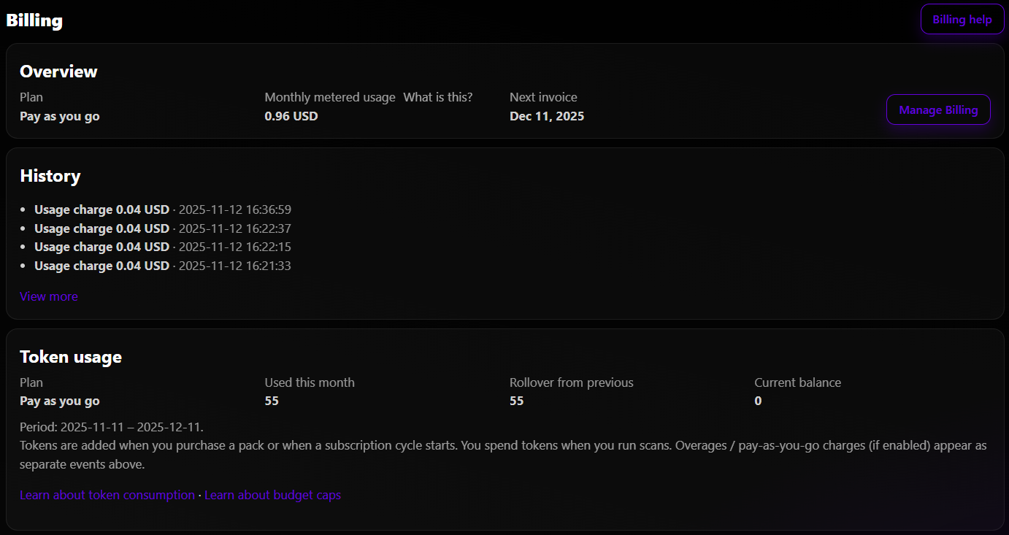The image size is (1009, 535).
Task: Open Learn about budget caps
Action: (272, 494)
